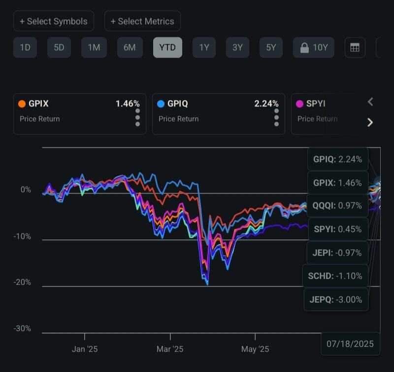
Task: Click GPIQ 2.24% return value in card
Action: (266, 103)
